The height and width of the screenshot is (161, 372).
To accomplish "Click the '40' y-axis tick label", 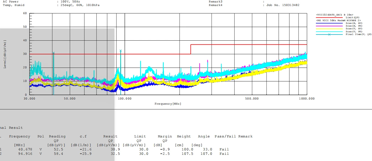I will 25,40.
